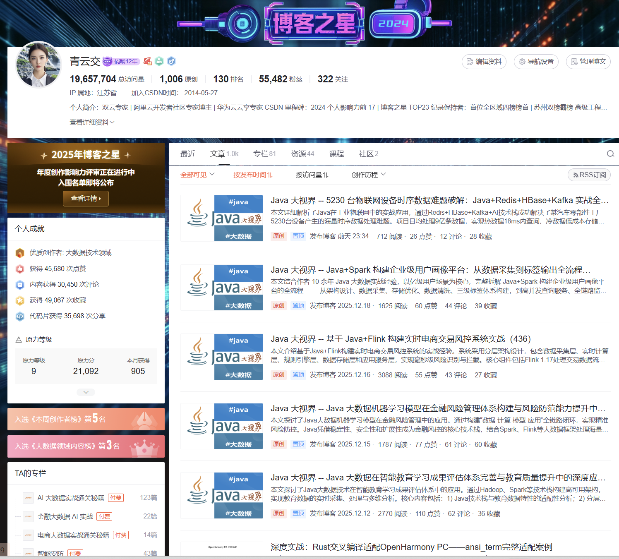Click the username 青云交
The image size is (619, 559).
coord(85,61)
